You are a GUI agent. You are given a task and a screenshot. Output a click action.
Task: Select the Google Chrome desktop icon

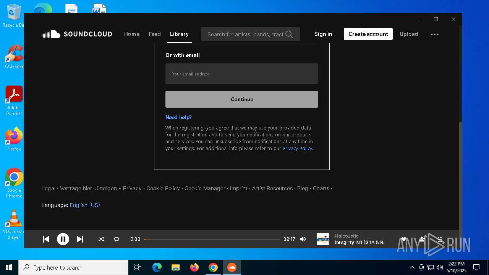[x=14, y=183]
